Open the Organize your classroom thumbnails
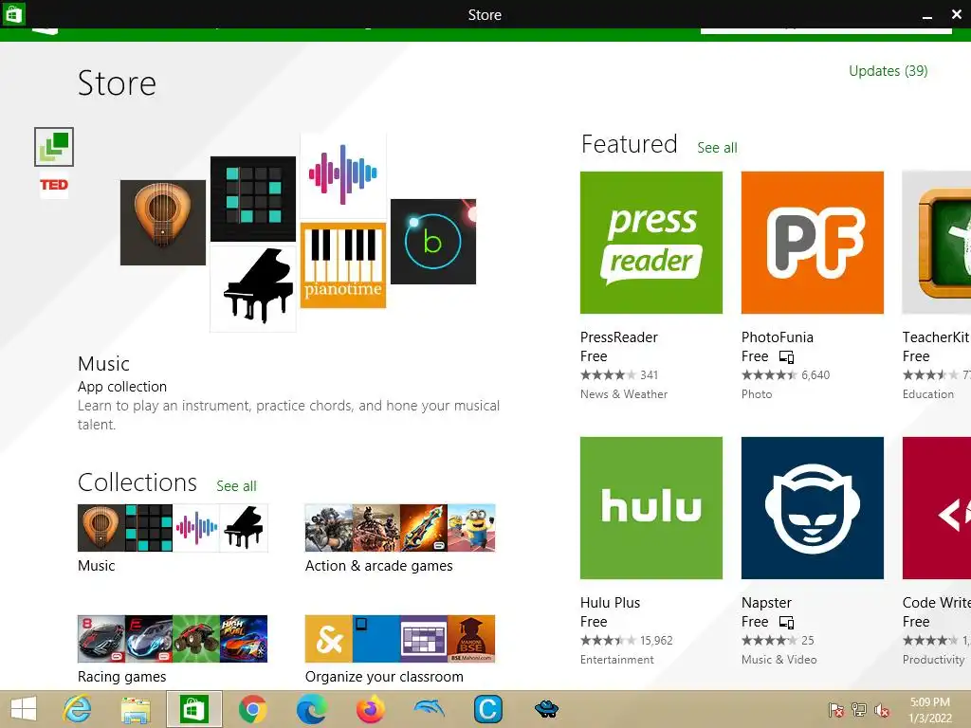Image resolution: width=971 pixels, height=728 pixels. 400,639
